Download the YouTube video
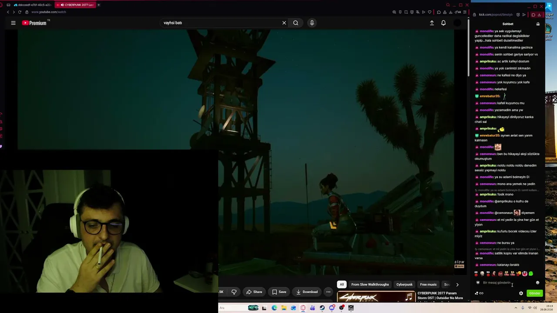Image resolution: width=557 pixels, height=313 pixels. (x=307, y=292)
